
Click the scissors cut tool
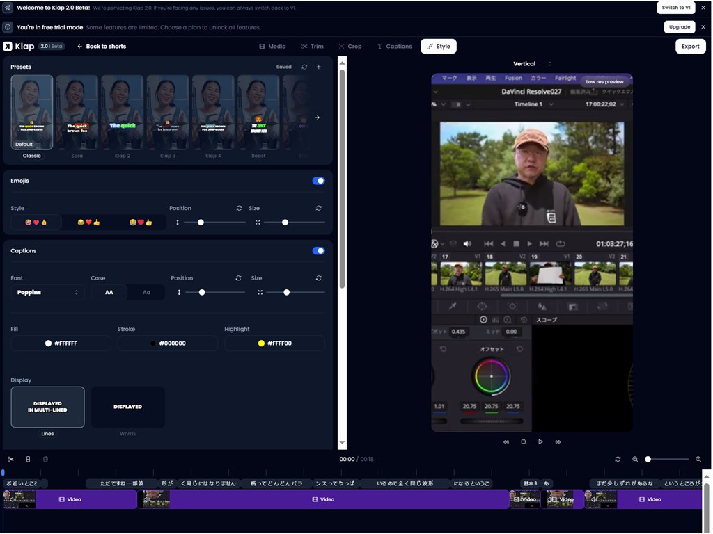[x=11, y=459]
